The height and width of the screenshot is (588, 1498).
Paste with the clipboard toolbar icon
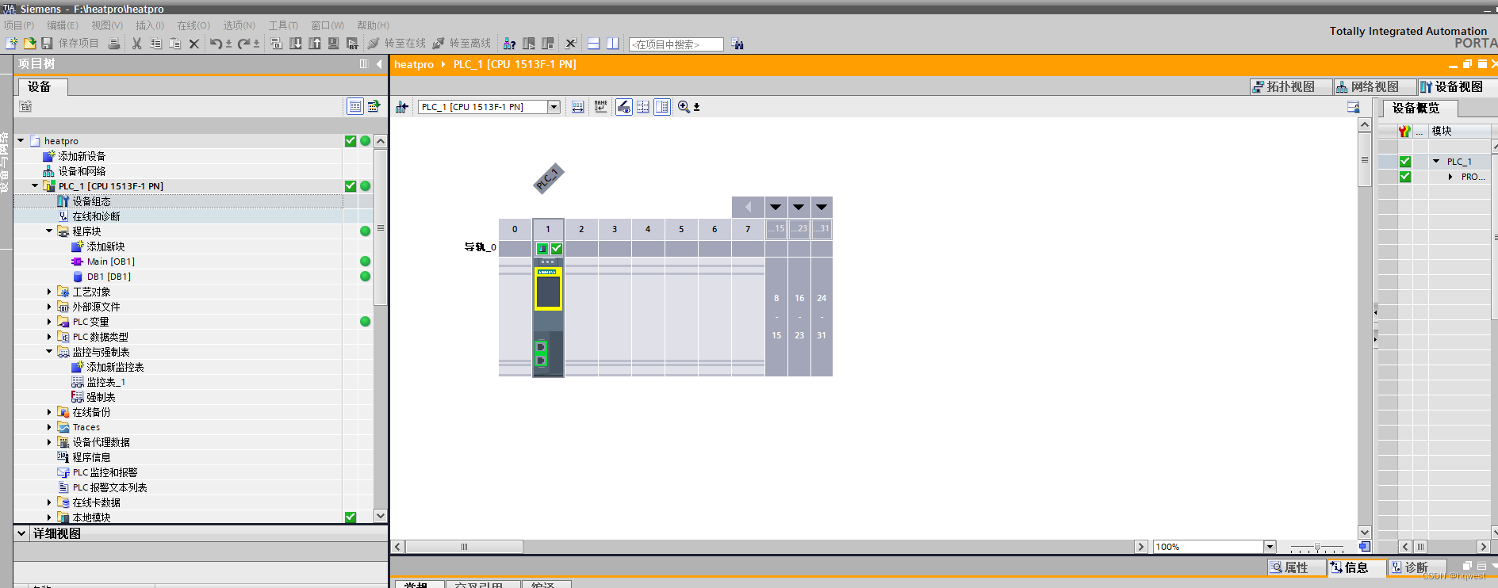(175, 44)
